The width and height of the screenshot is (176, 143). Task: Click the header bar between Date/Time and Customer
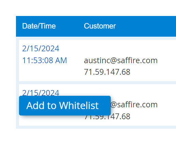70,26
